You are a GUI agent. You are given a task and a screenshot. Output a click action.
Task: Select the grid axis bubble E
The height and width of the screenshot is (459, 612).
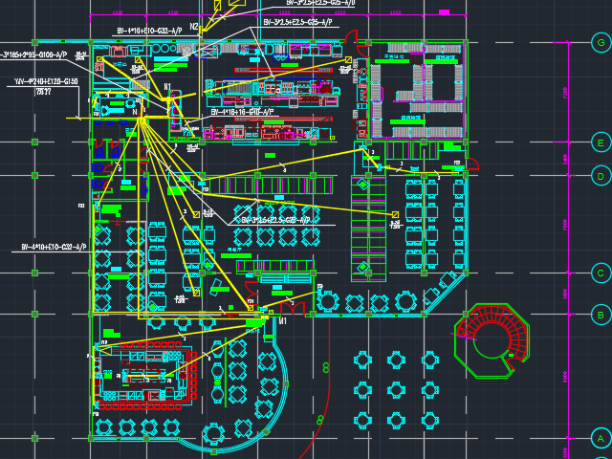pos(601,142)
